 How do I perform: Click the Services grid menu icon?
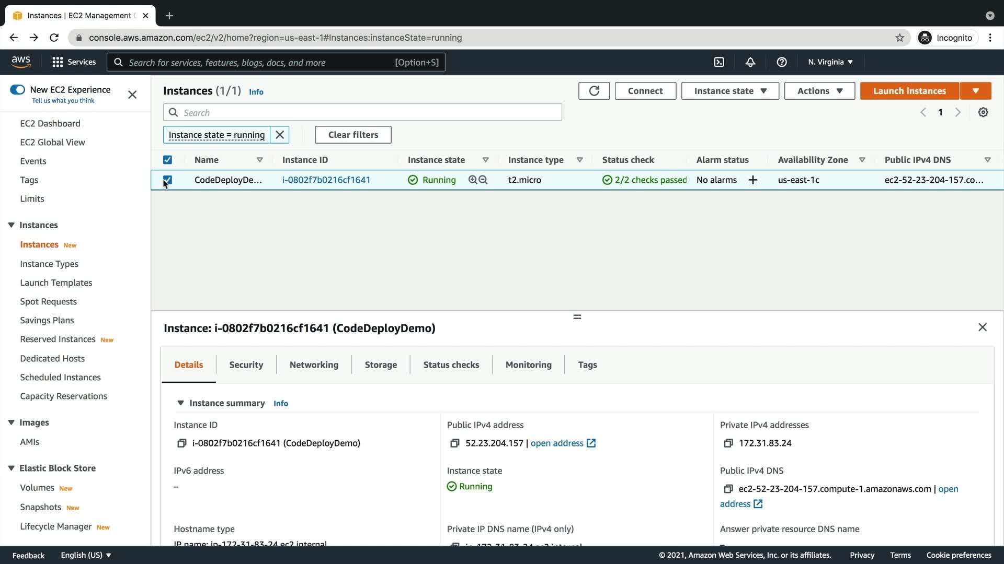point(58,62)
